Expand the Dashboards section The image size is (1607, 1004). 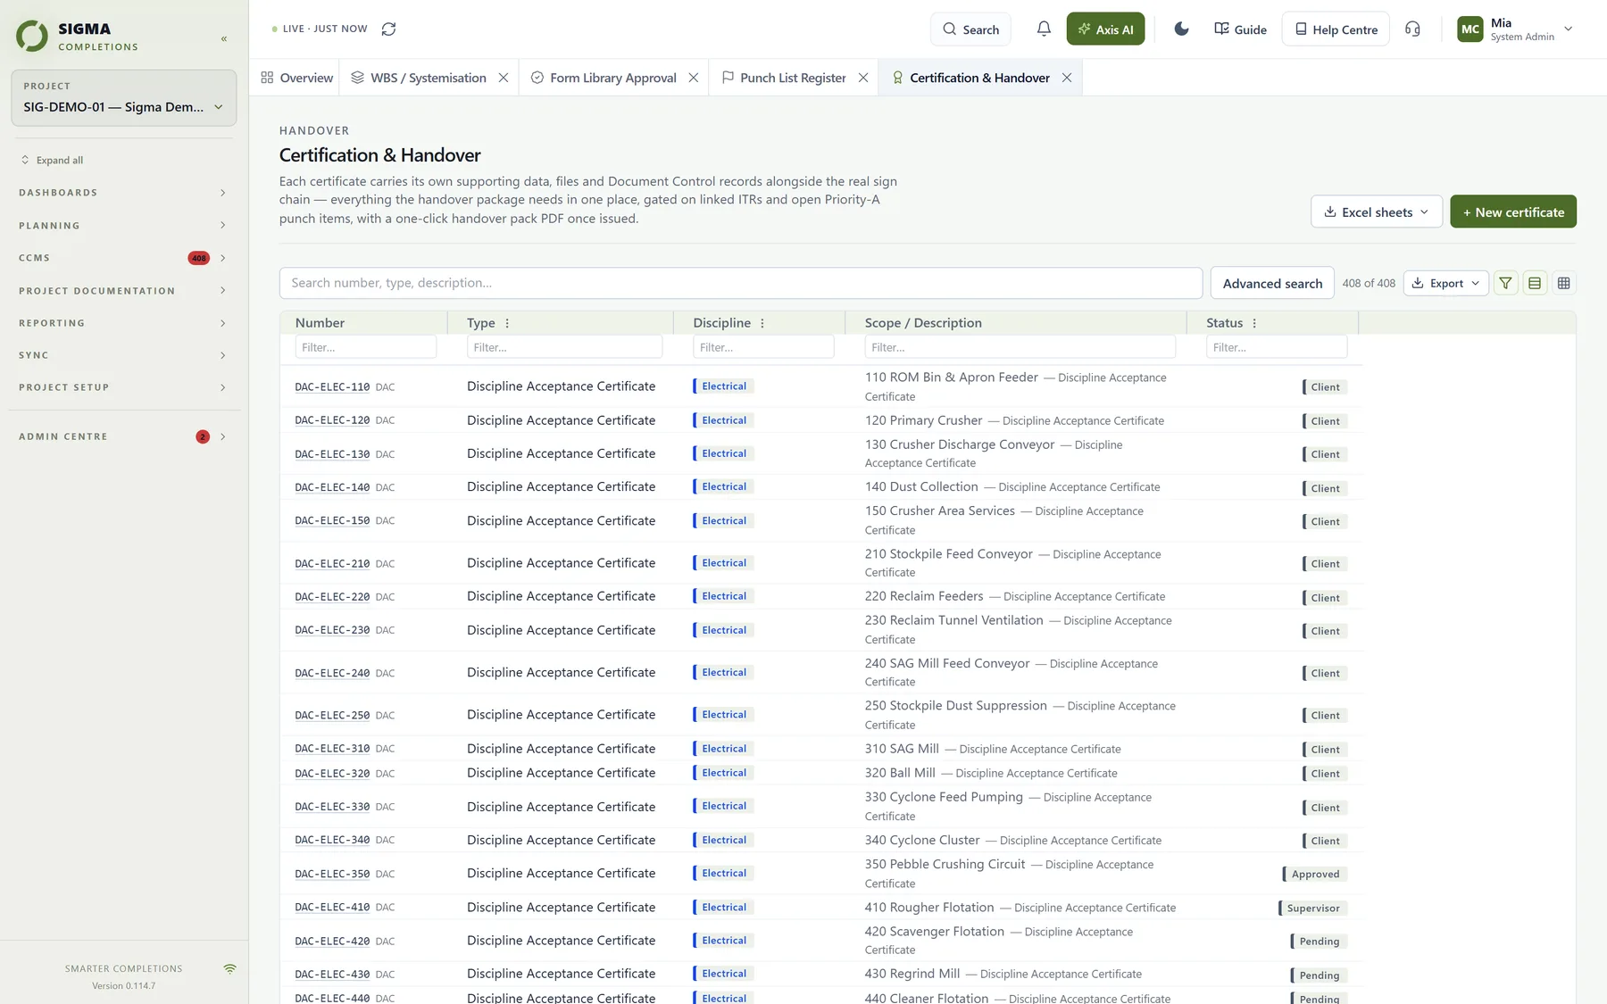[123, 193]
